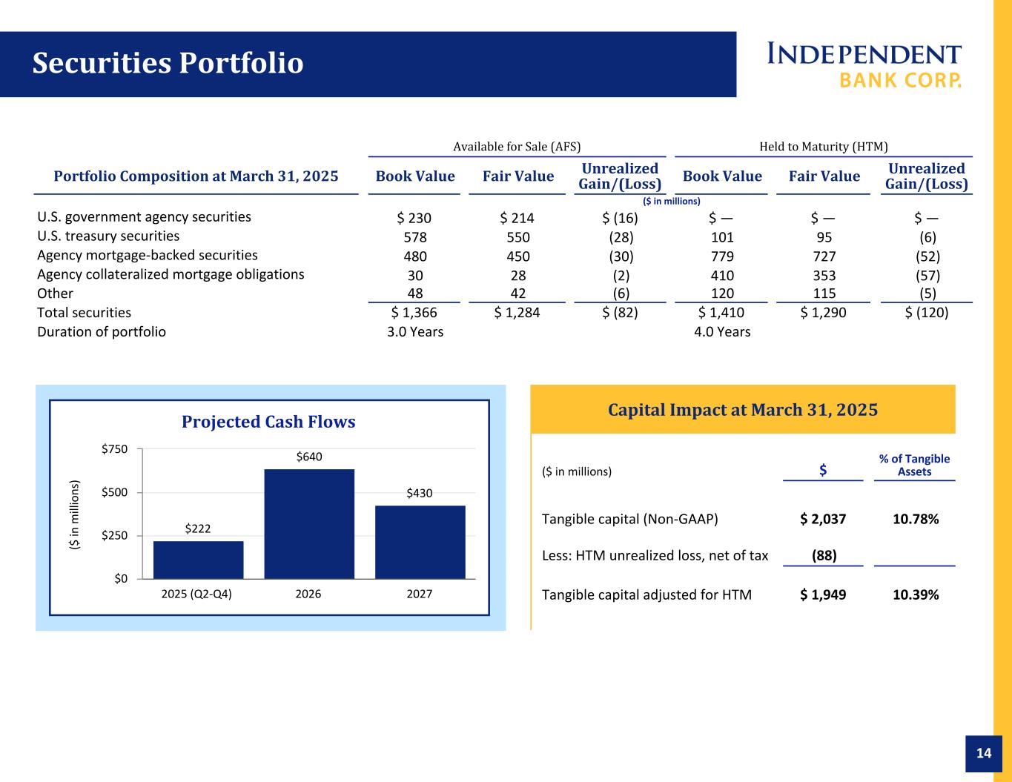Image resolution: width=1012 pixels, height=782 pixels.
Task: Select the Available for Sale (AFS) heading
Action: click(517, 147)
